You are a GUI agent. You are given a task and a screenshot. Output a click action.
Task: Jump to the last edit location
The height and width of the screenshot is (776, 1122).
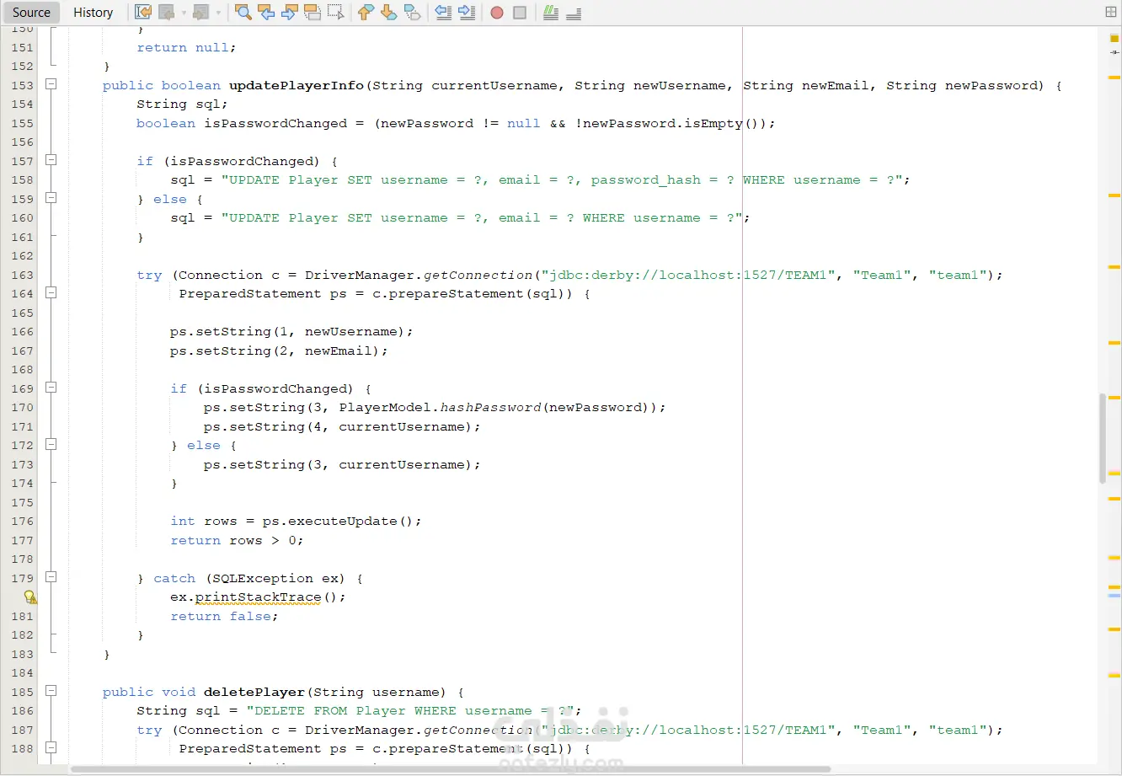[x=143, y=13]
